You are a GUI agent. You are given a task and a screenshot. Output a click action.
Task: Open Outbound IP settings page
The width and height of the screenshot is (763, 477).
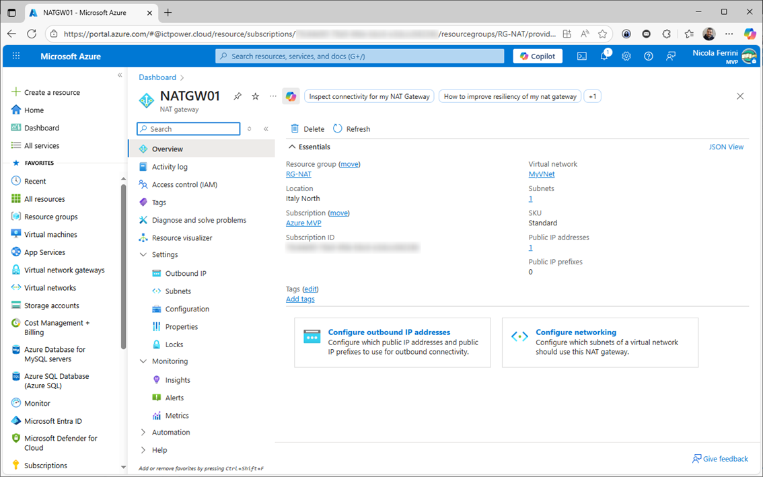coord(186,273)
